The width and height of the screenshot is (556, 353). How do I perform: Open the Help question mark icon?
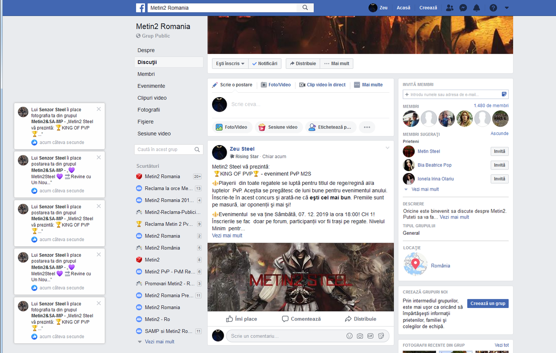click(493, 8)
